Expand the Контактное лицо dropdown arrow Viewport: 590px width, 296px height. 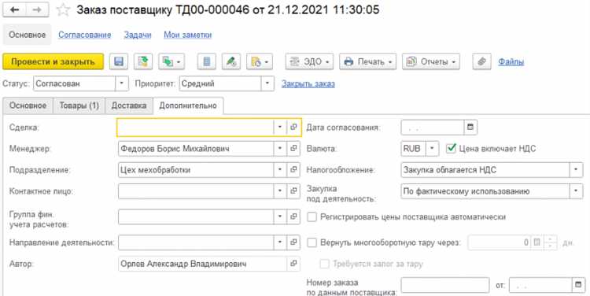pyautogui.click(x=280, y=191)
